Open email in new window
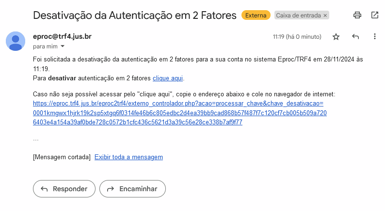This screenshot has height=211, width=385. tap(375, 15)
